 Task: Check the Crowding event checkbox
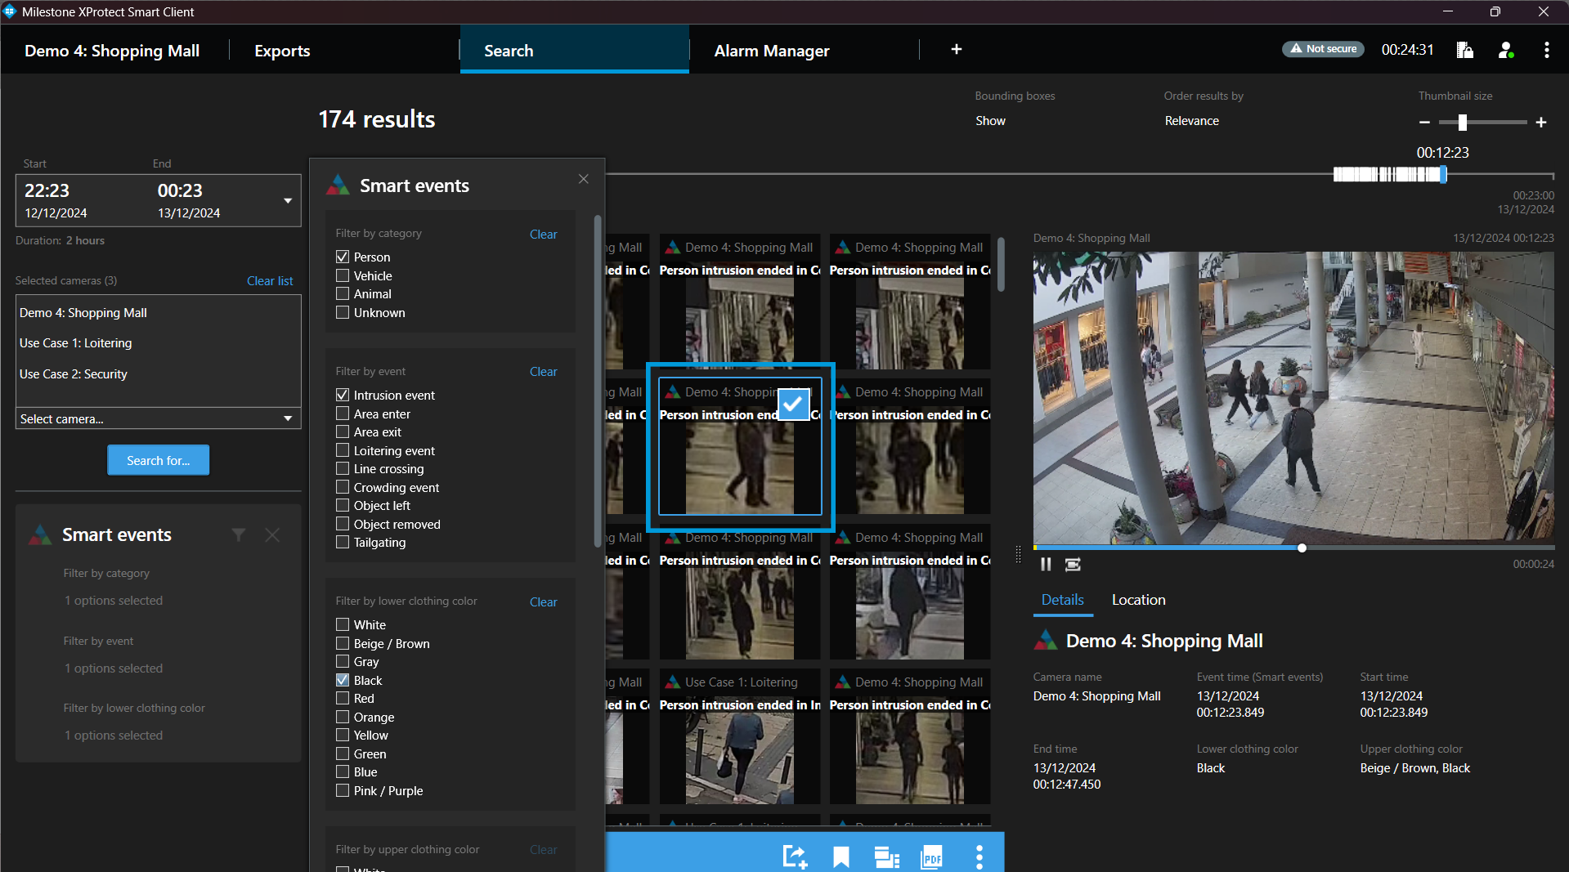click(x=343, y=487)
